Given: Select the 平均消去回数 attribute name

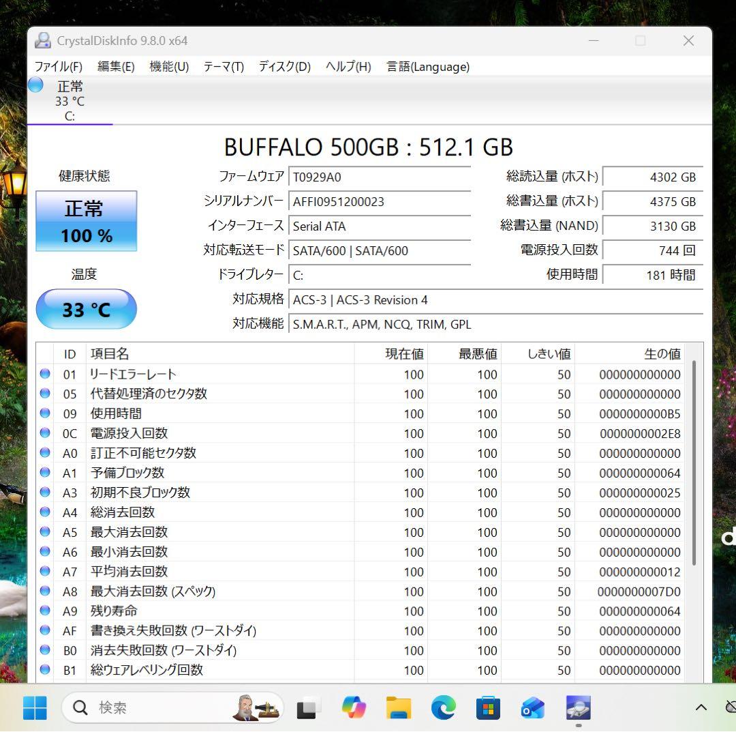Looking at the screenshot, I should pos(129,572).
